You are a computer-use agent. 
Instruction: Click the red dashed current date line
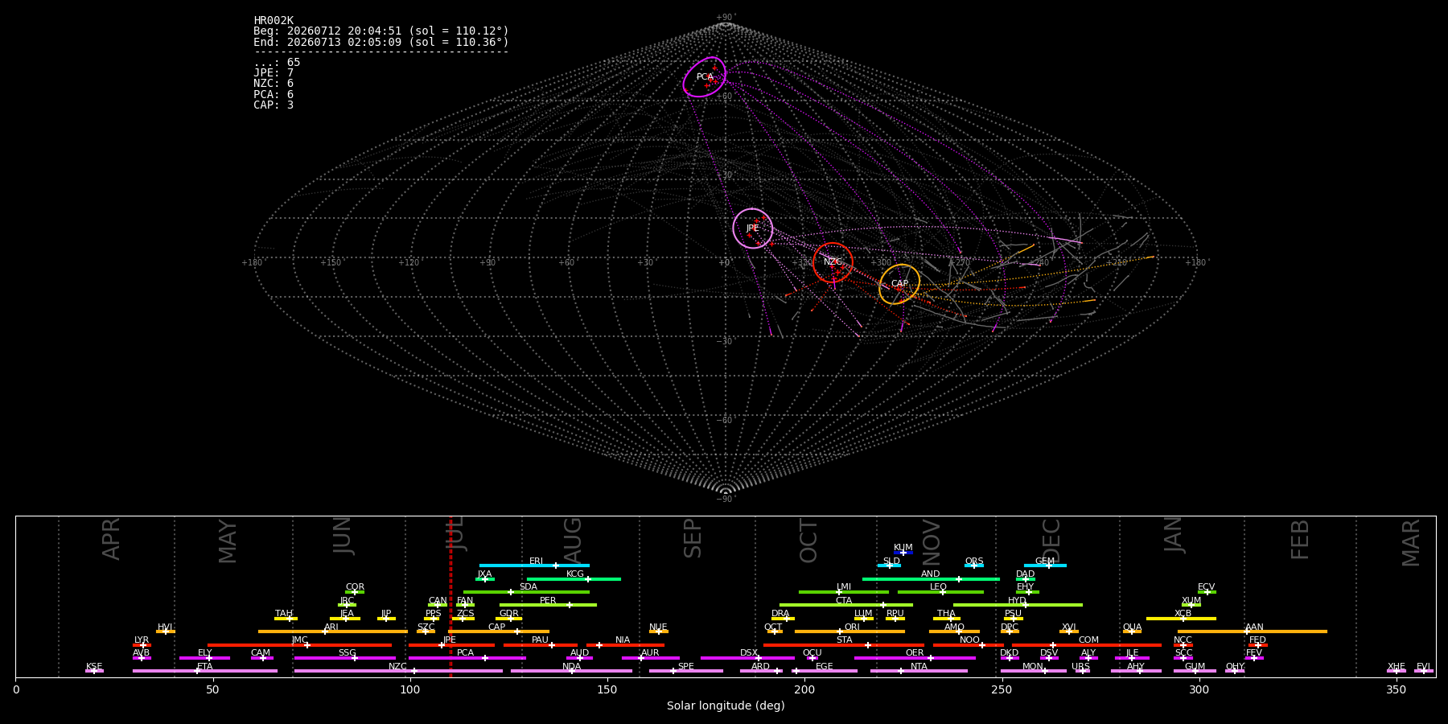[x=451, y=596]
